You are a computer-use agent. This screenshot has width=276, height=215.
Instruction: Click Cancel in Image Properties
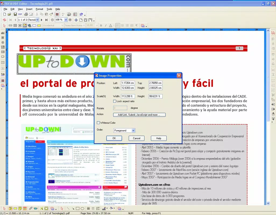coord(136,138)
